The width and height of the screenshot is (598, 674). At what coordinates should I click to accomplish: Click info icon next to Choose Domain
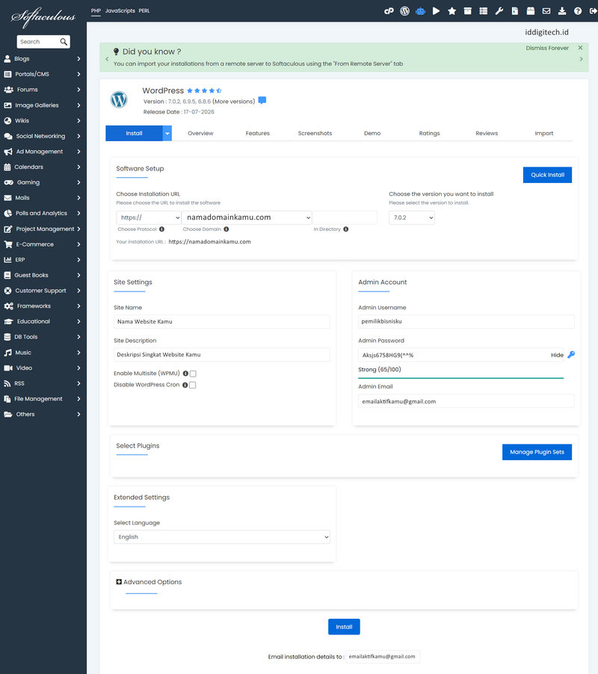click(x=226, y=229)
